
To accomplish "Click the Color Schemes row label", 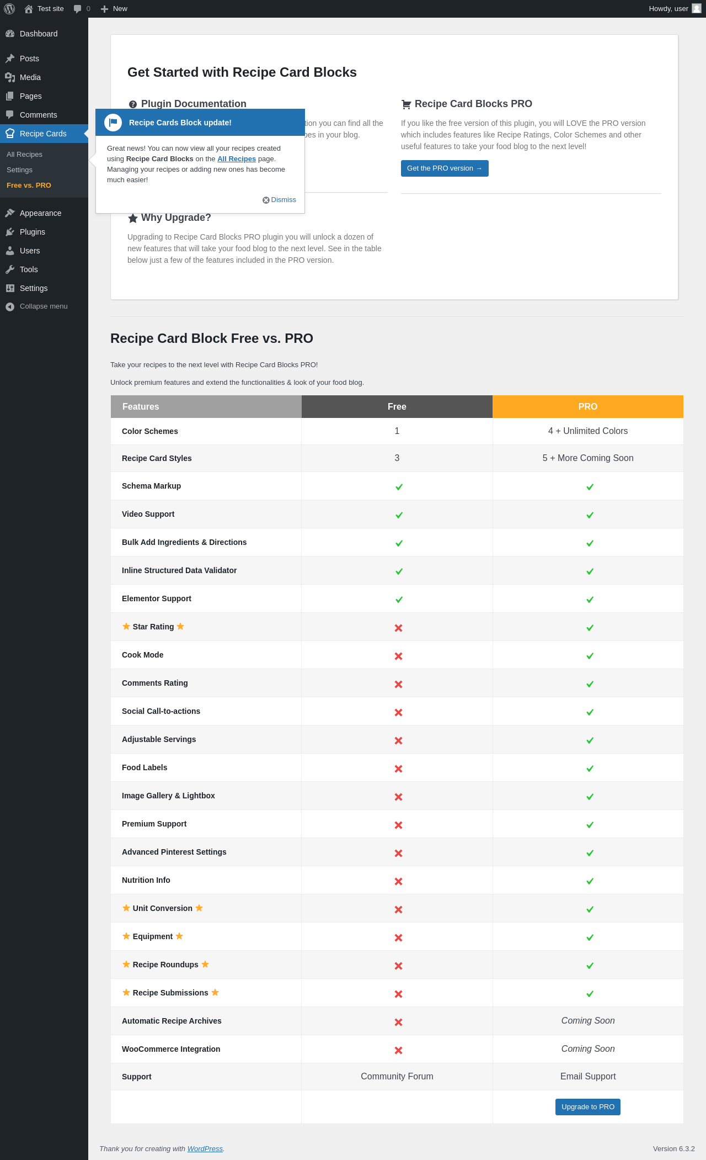I will click(150, 431).
